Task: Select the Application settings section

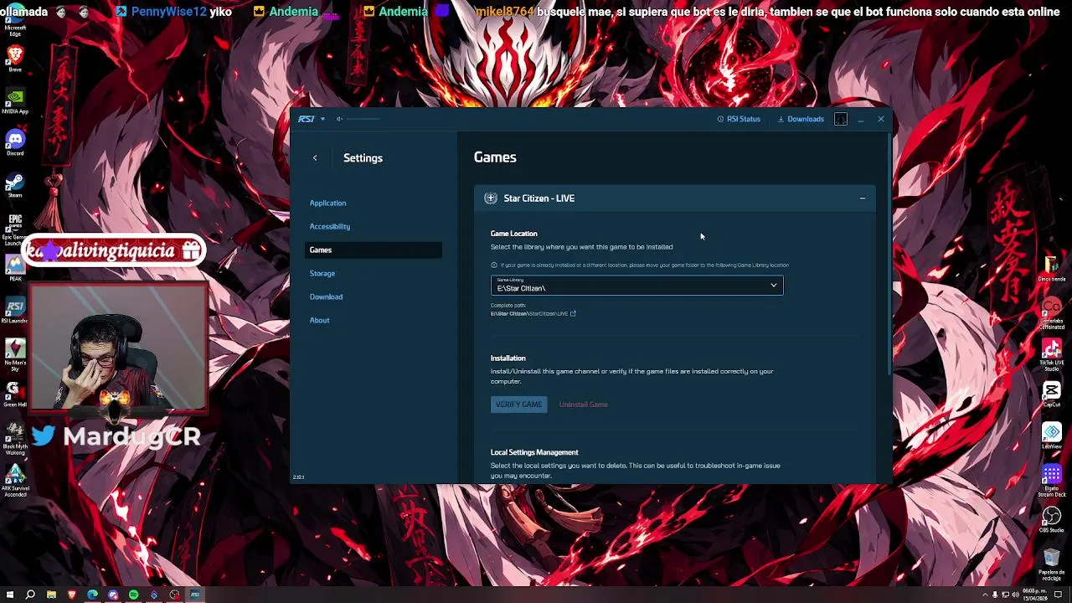Action: tap(327, 203)
